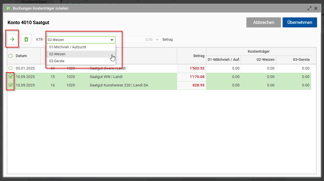This screenshot has height=181, width=324.
Task: Click the green arrow assign icon
Action: pos(12,39)
